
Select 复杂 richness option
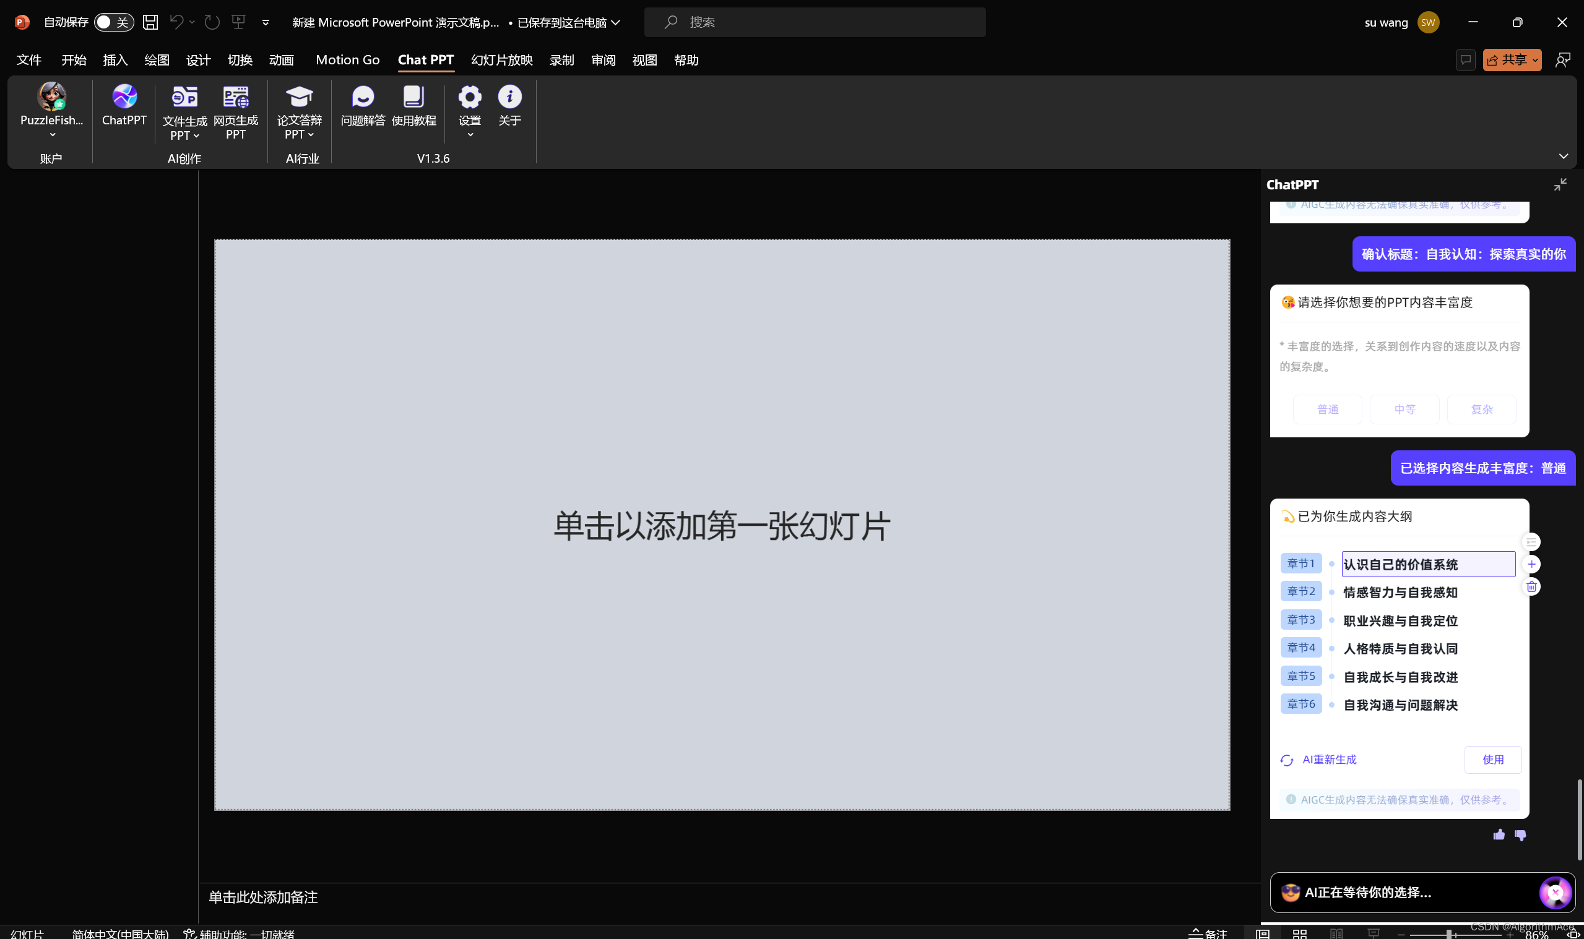(x=1481, y=409)
